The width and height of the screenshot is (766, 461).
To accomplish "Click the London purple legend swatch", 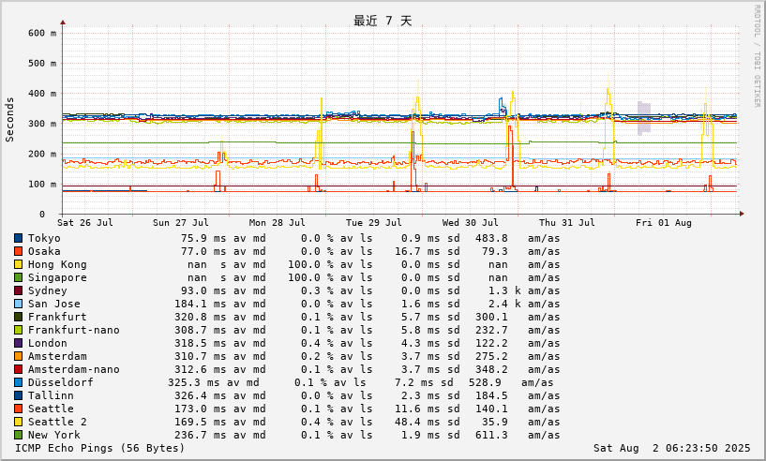I will tap(18, 343).
